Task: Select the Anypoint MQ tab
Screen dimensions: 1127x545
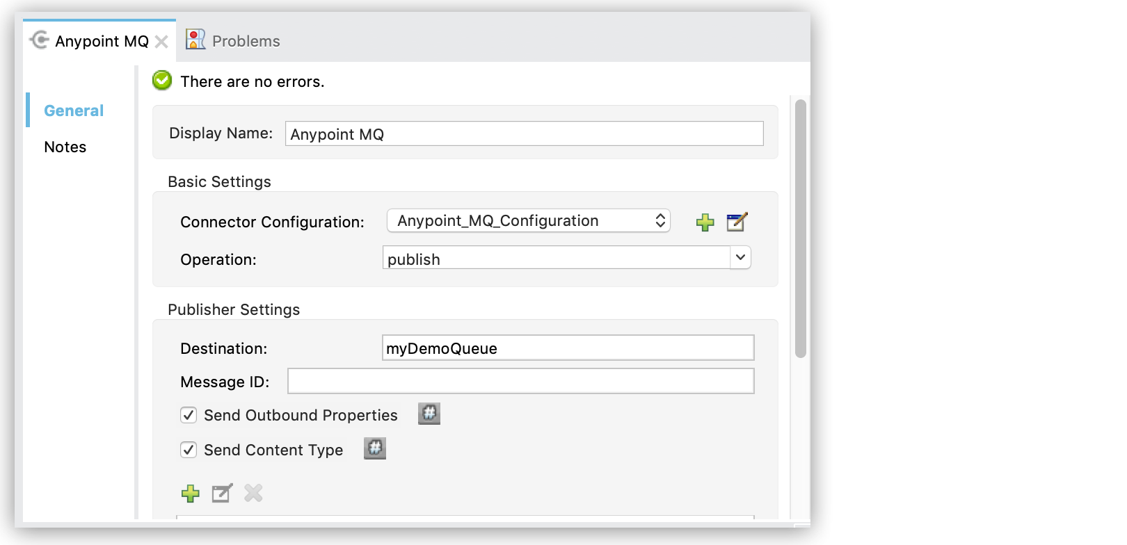Action: [x=102, y=42]
